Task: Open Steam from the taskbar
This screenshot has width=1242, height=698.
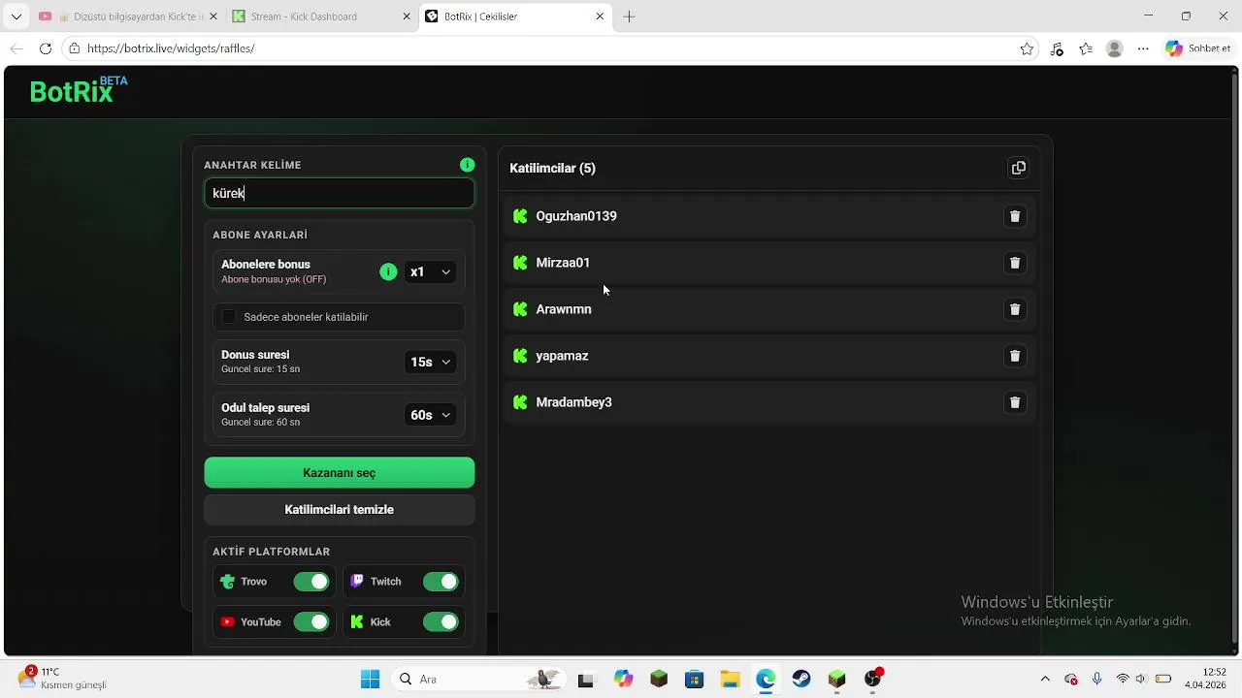Action: point(801,679)
